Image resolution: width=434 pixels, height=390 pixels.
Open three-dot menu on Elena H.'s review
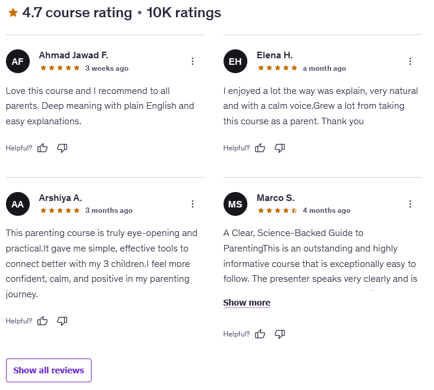[410, 61]
